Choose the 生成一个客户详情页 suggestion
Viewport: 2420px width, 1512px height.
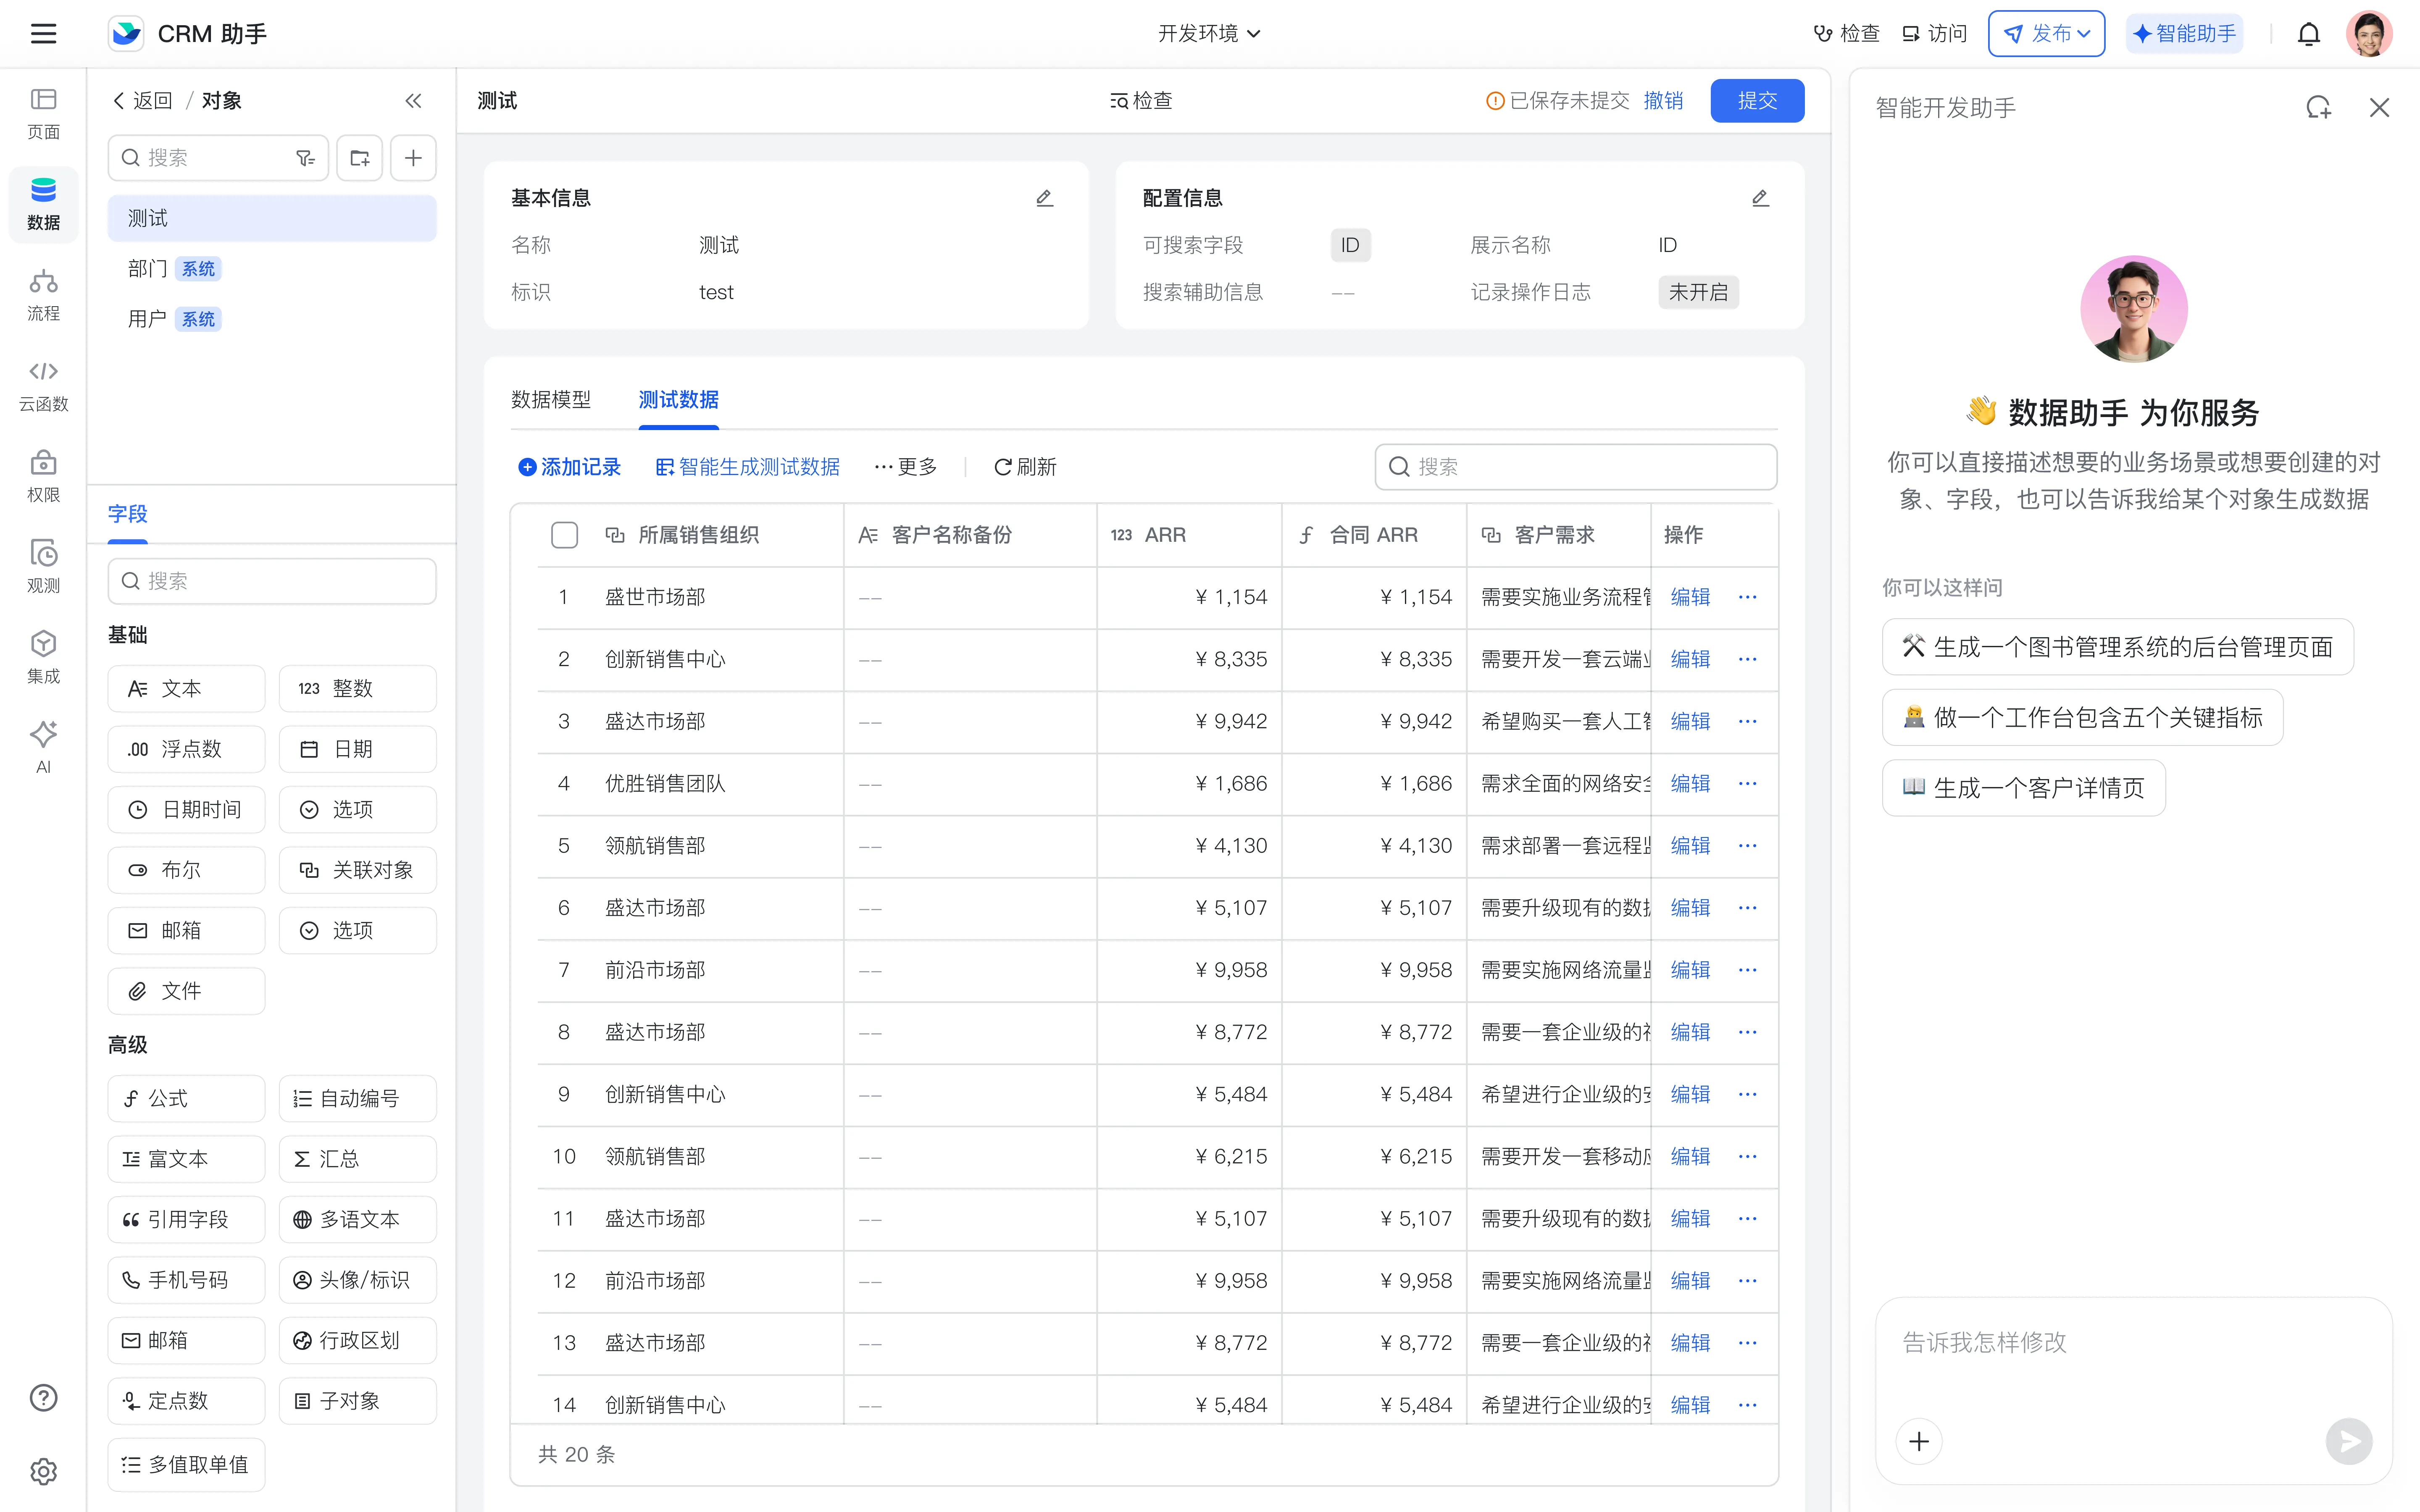tap(2023, 788)
